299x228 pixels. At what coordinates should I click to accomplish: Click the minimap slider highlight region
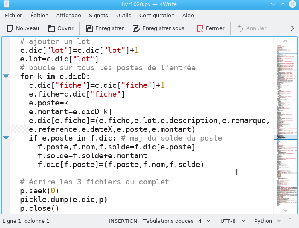click(x=285, y=137)
